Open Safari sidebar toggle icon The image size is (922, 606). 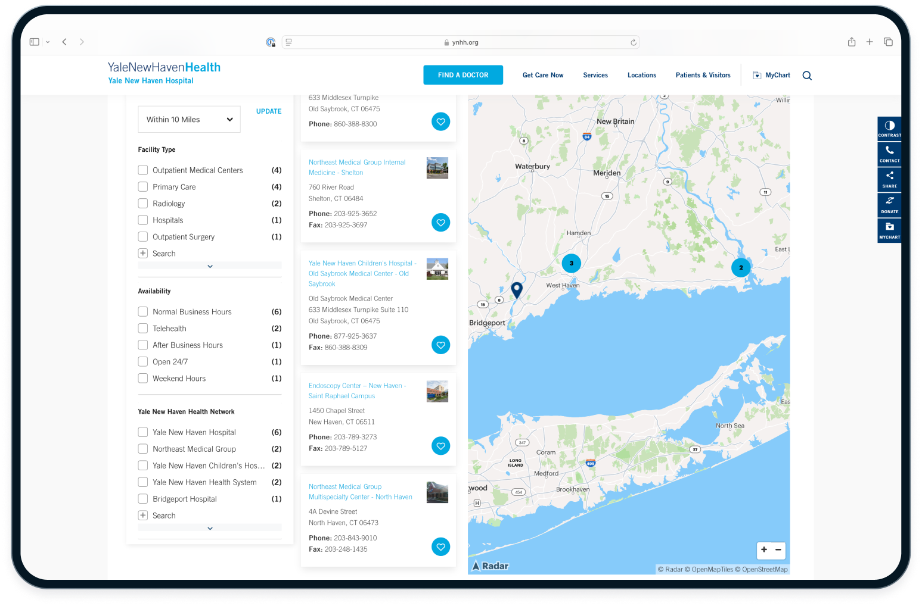[34, 42]
